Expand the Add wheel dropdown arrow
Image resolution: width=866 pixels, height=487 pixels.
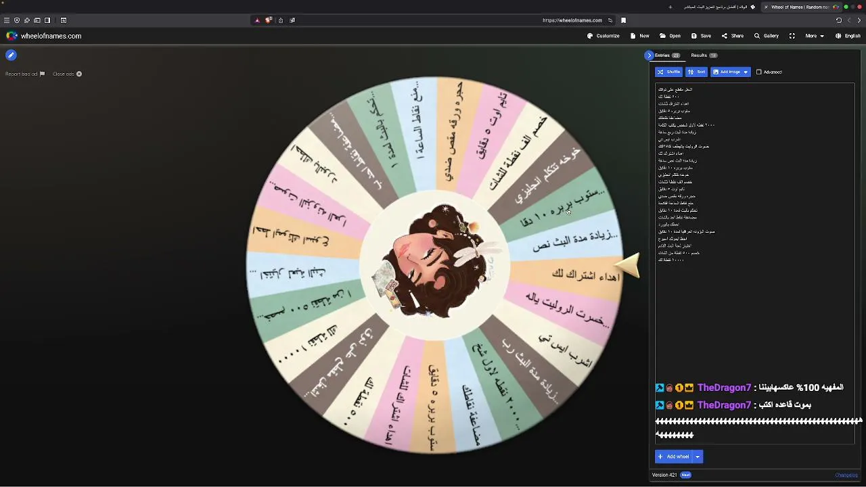click(698, 457)
